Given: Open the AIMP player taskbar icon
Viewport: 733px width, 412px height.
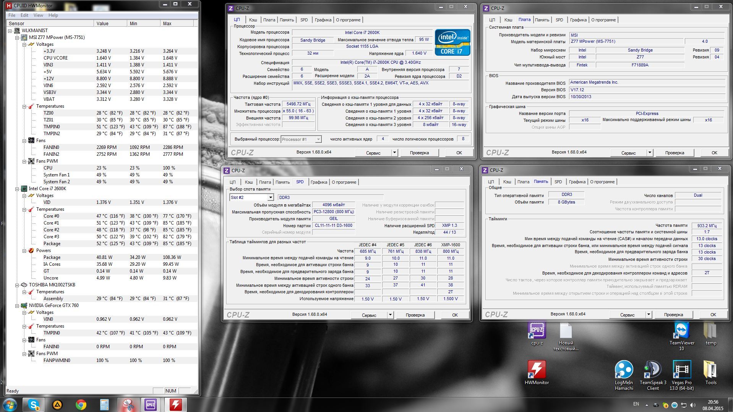Looking at the screenshot, I should click(57, 405).
